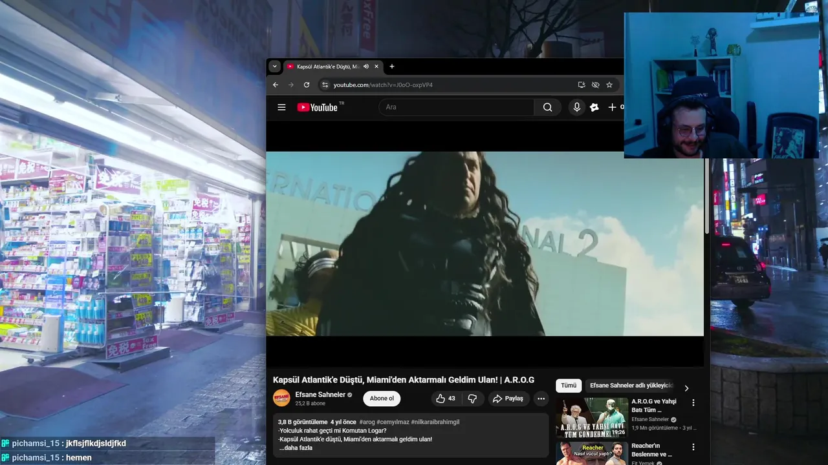Select the Kapsül Atlantik'e Düştü browser tab

click(x=329, y=67)
